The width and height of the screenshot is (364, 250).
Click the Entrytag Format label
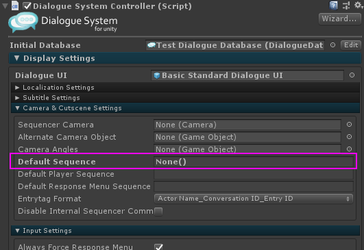[x=49, y=199]
